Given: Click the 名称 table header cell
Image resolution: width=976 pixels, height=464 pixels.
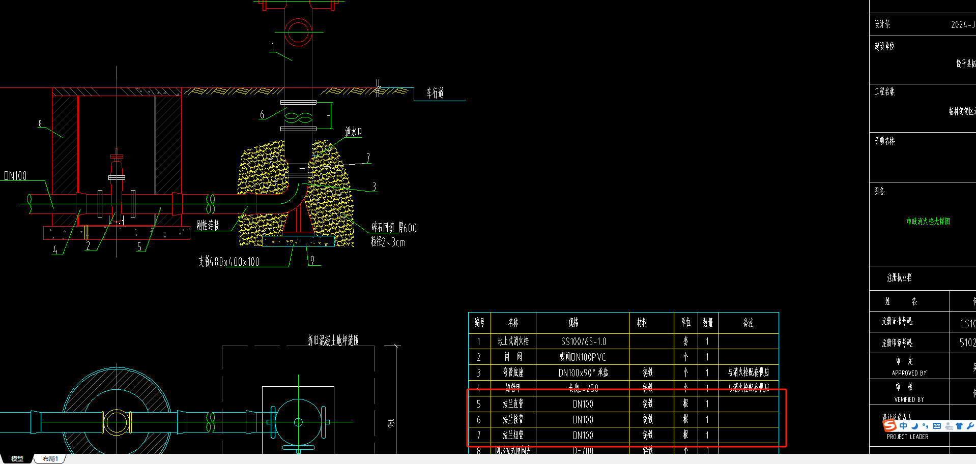Looking at the screenshot, I should point(513,322).
